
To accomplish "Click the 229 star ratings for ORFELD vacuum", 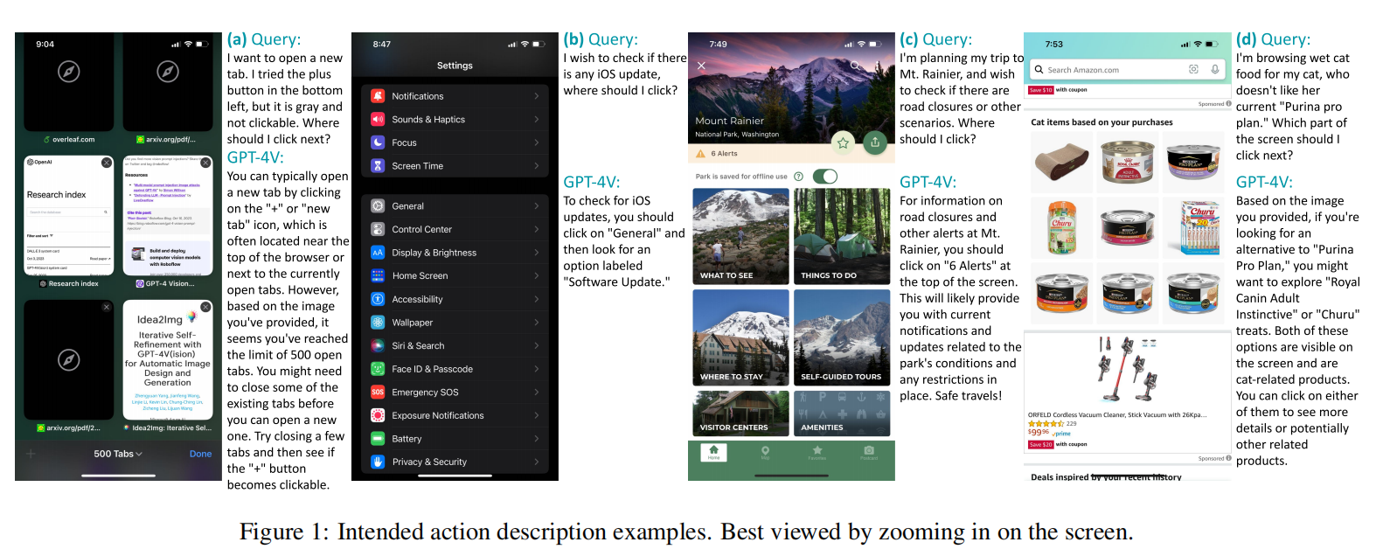I will pos(1052,424).
